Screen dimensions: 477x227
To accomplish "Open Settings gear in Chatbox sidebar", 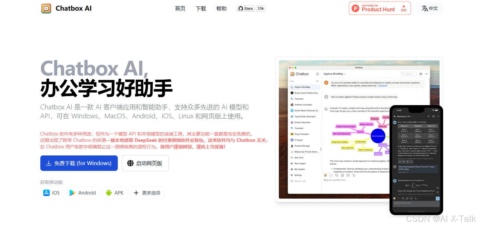I will 305,175.
